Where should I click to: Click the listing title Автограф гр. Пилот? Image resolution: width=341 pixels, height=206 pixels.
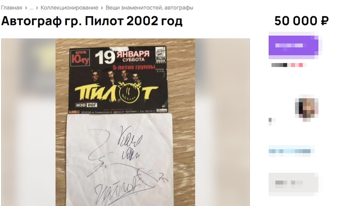click(92, 21)
